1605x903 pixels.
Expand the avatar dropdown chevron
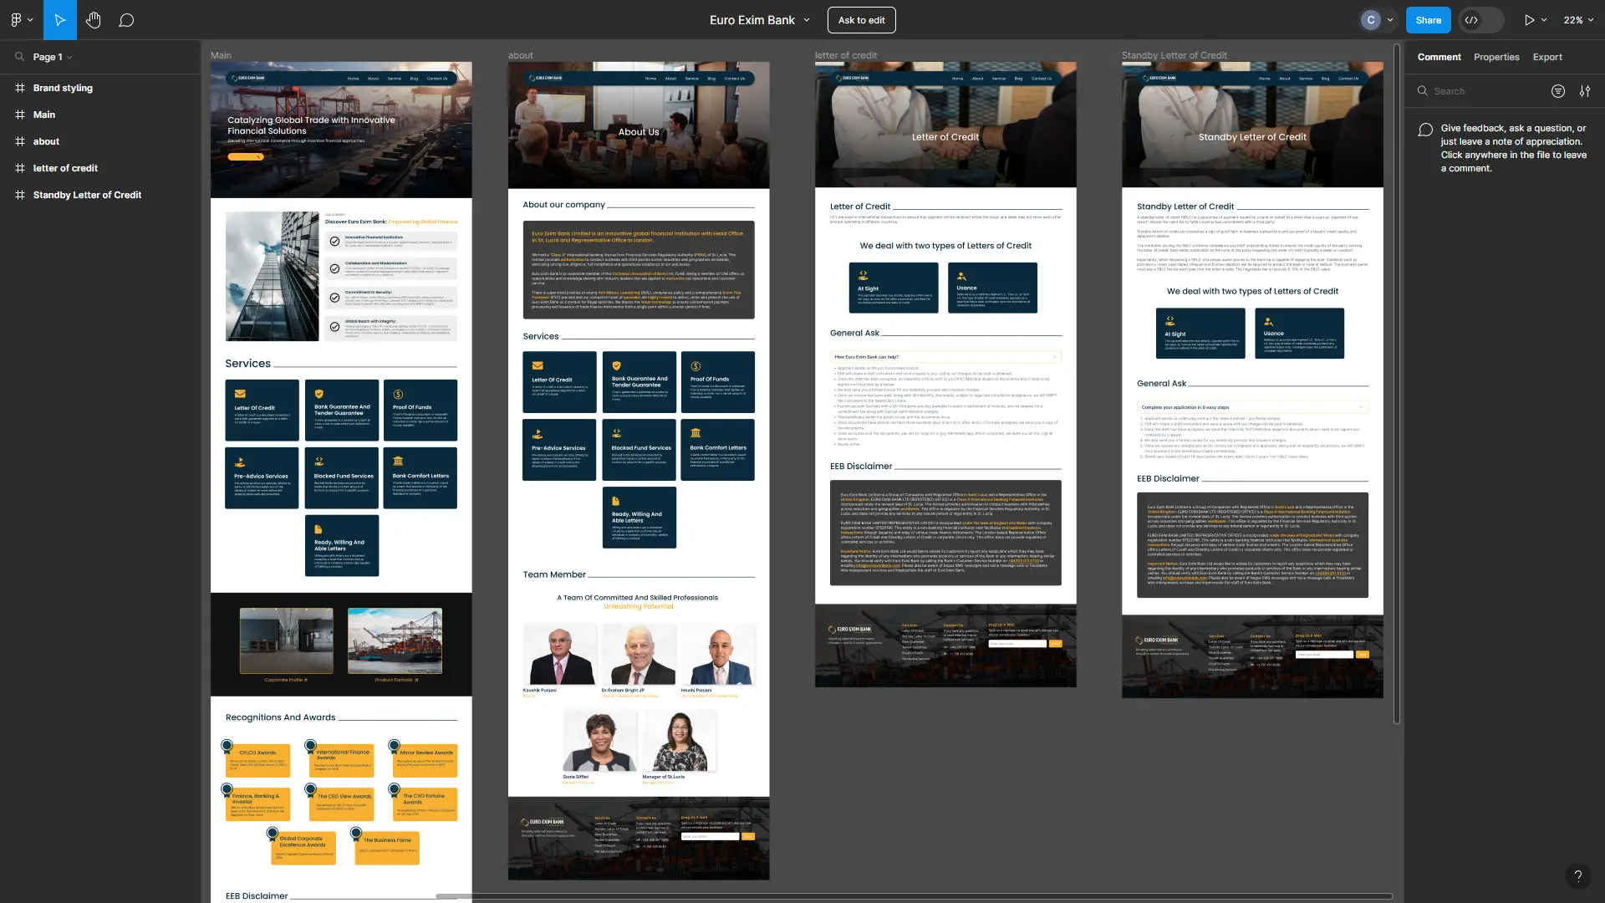coord(1390,20)
